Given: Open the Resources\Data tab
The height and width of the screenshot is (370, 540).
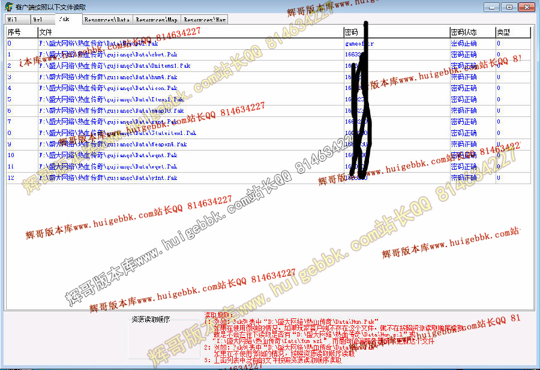Looking at the screenshot, I should pos(107,20).
